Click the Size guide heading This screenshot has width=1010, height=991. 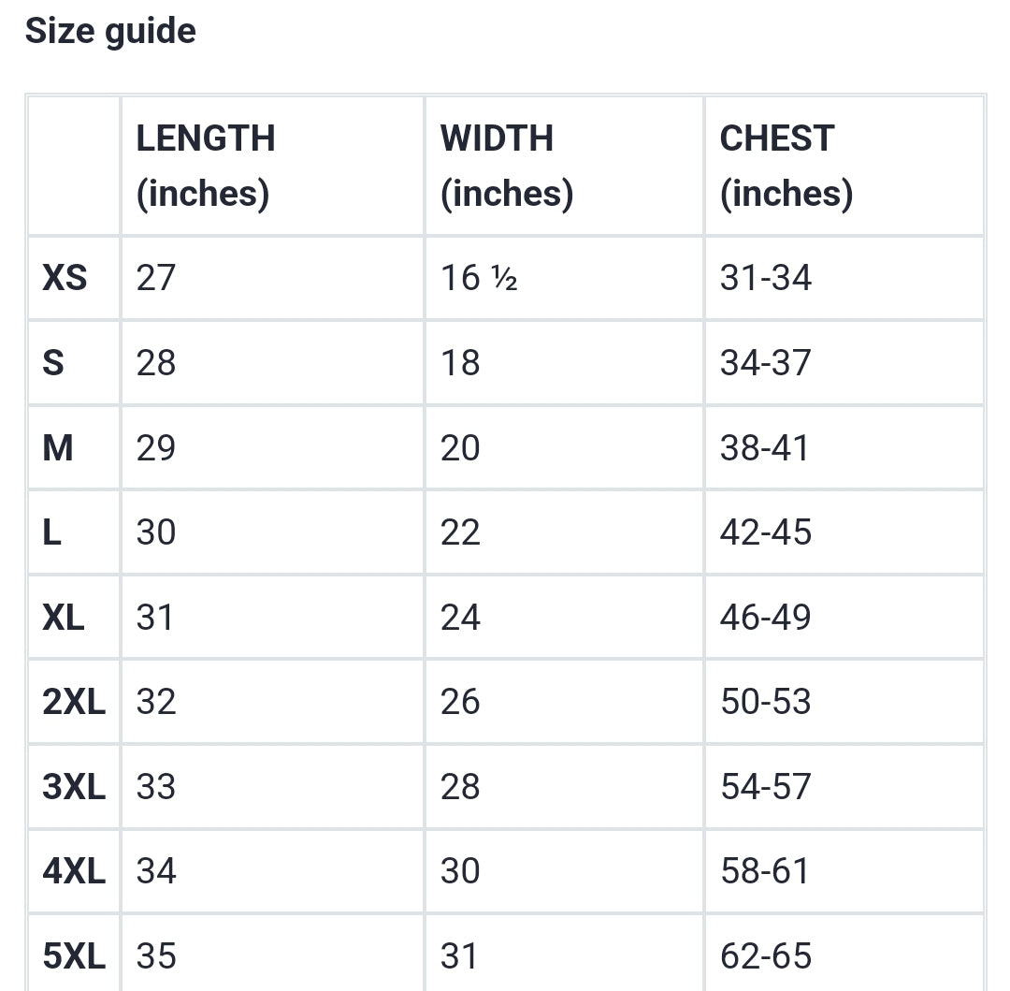pyautogui.click(x=110, y=32)
